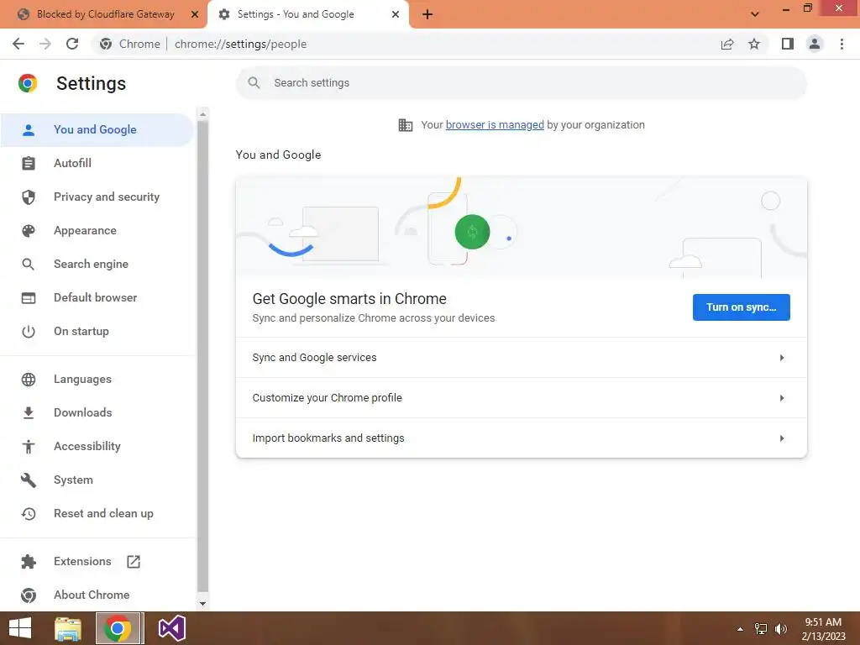Open You and Google settings section
Screen dimensions: 860x645
tap(97, 130)
